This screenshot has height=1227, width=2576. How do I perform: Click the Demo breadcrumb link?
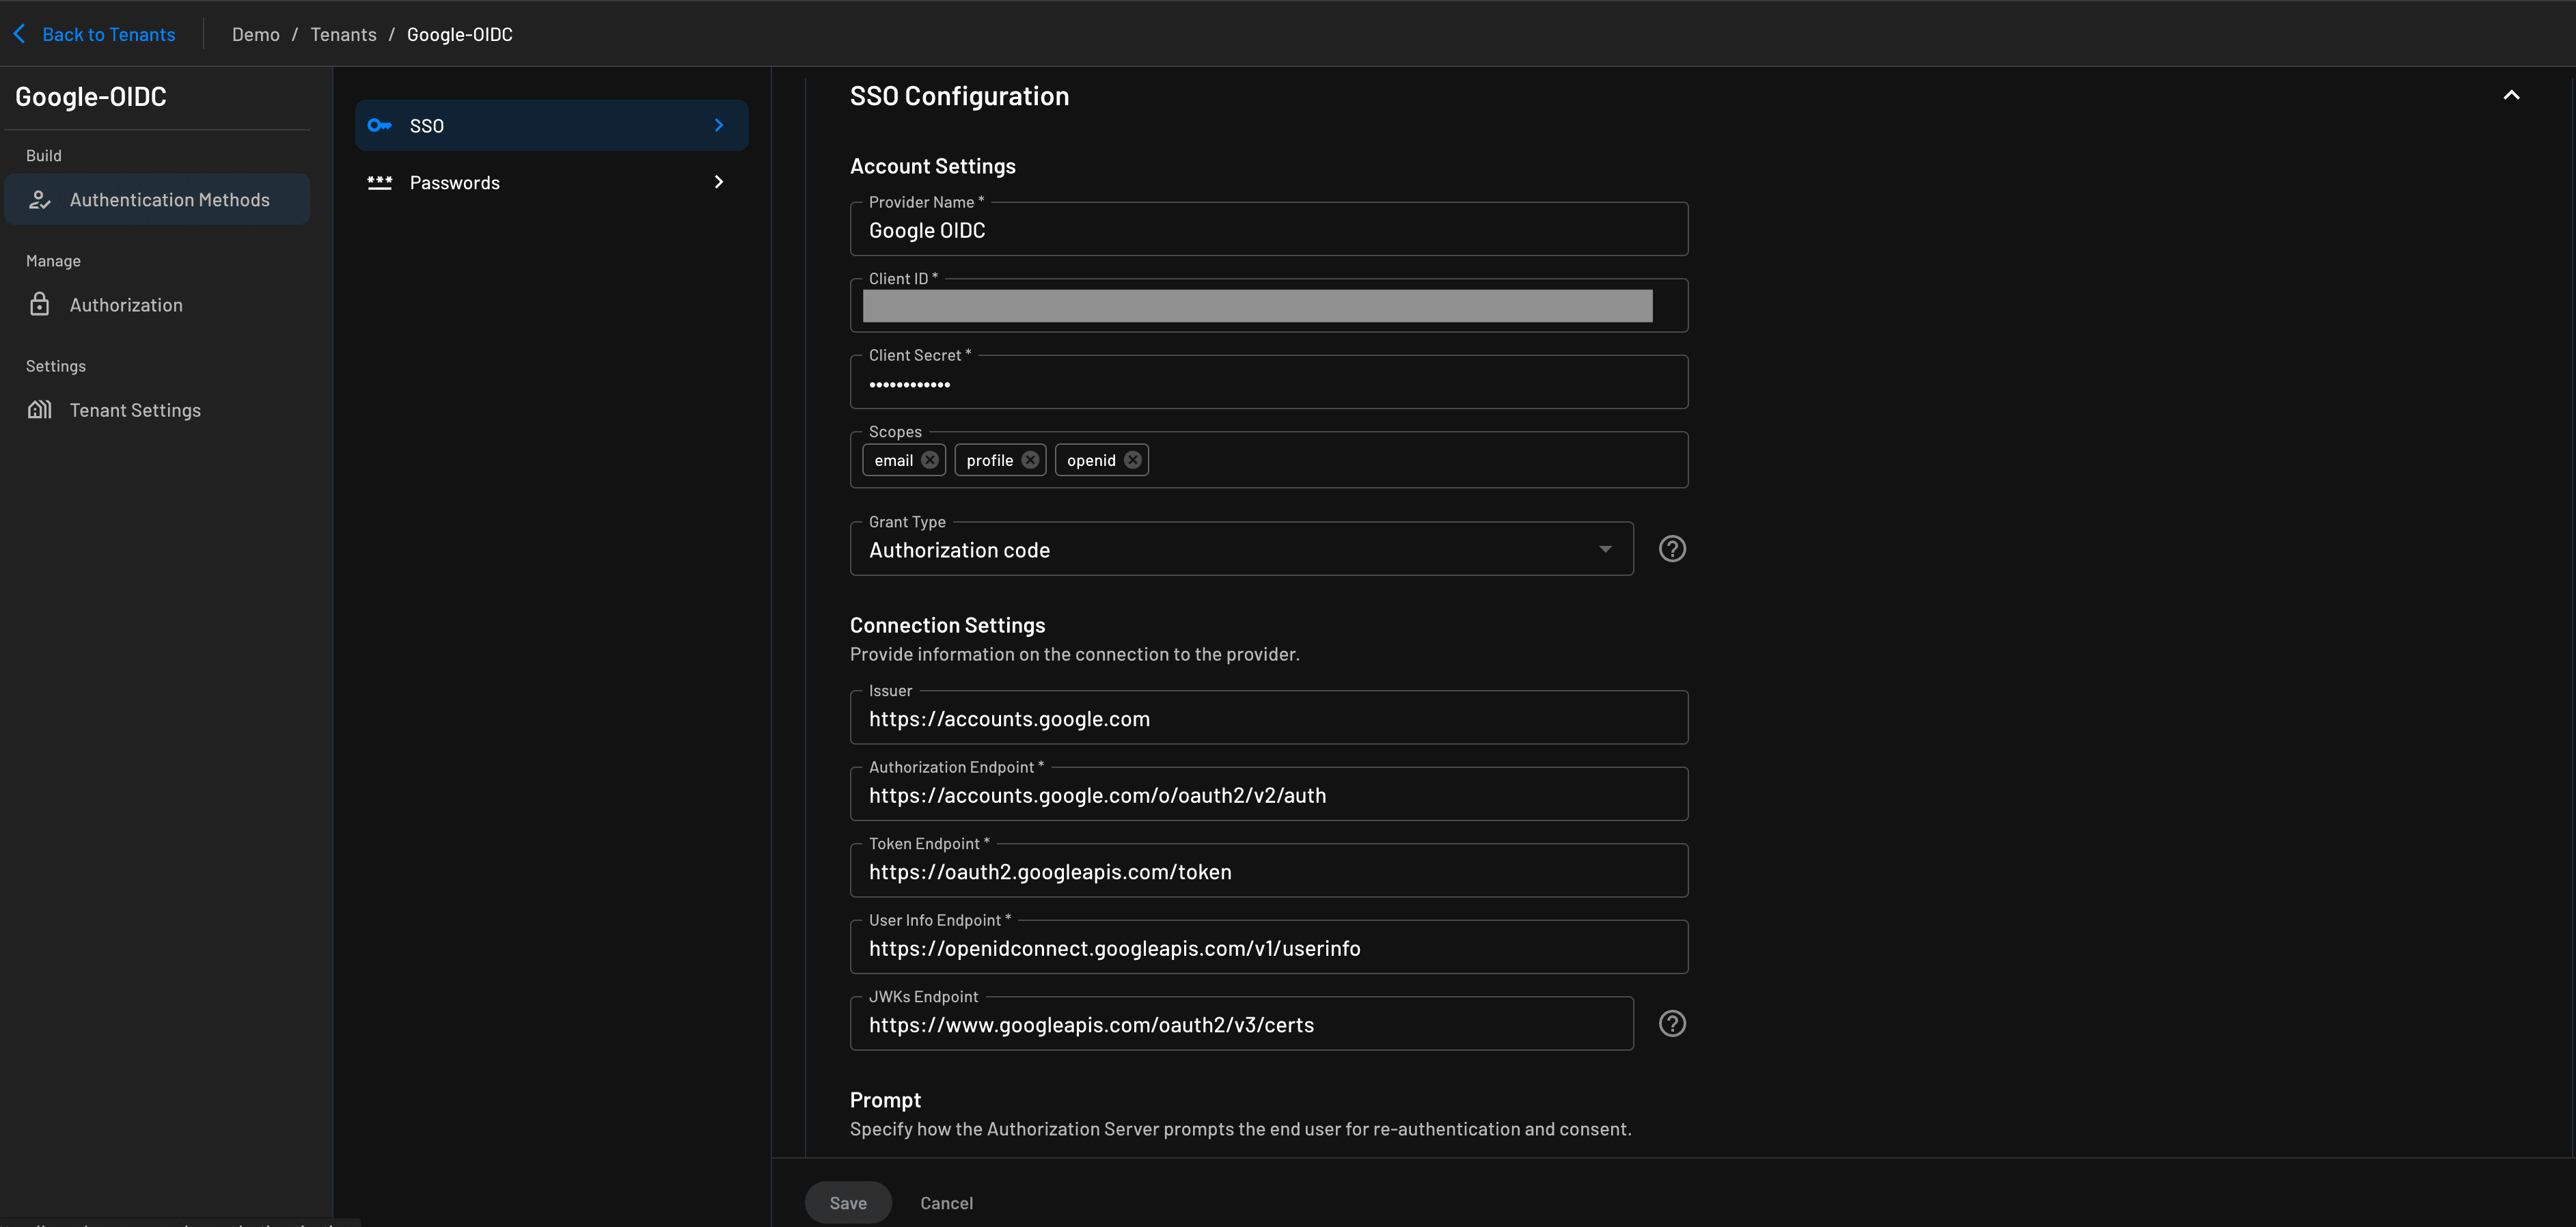(x=256, y=35)
